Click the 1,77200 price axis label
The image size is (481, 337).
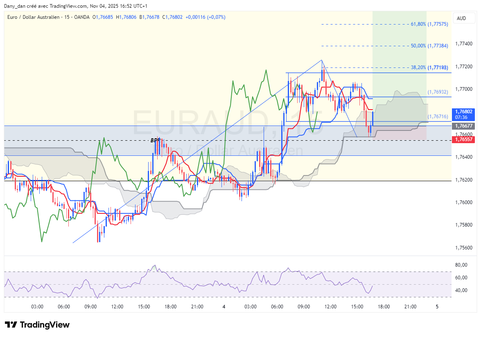463,67
